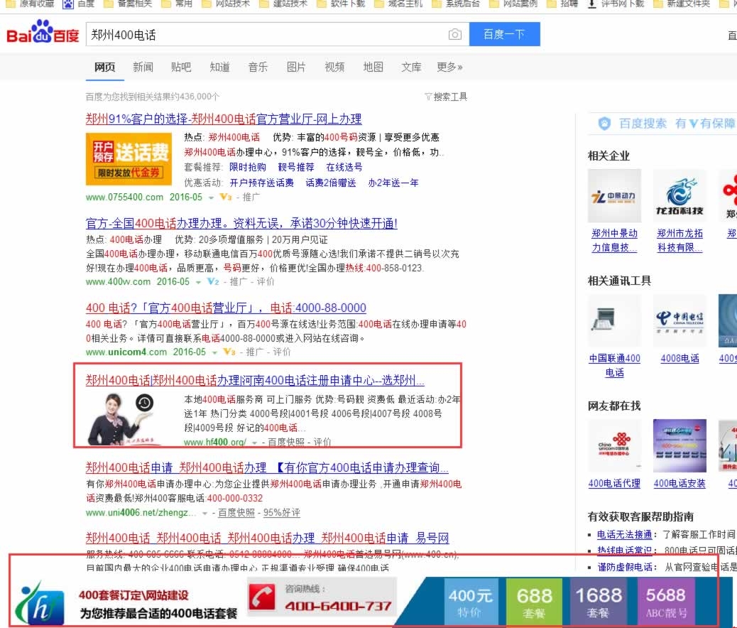737x628 pixels.
Task: Click the V3 badge on the first result
Action: click(x=222, y=197)
